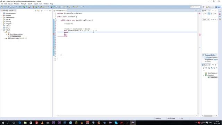The width and height of the screenshot is (222, 125).
Task: Open VLC media player from taskbar
Action: point(42,123)
